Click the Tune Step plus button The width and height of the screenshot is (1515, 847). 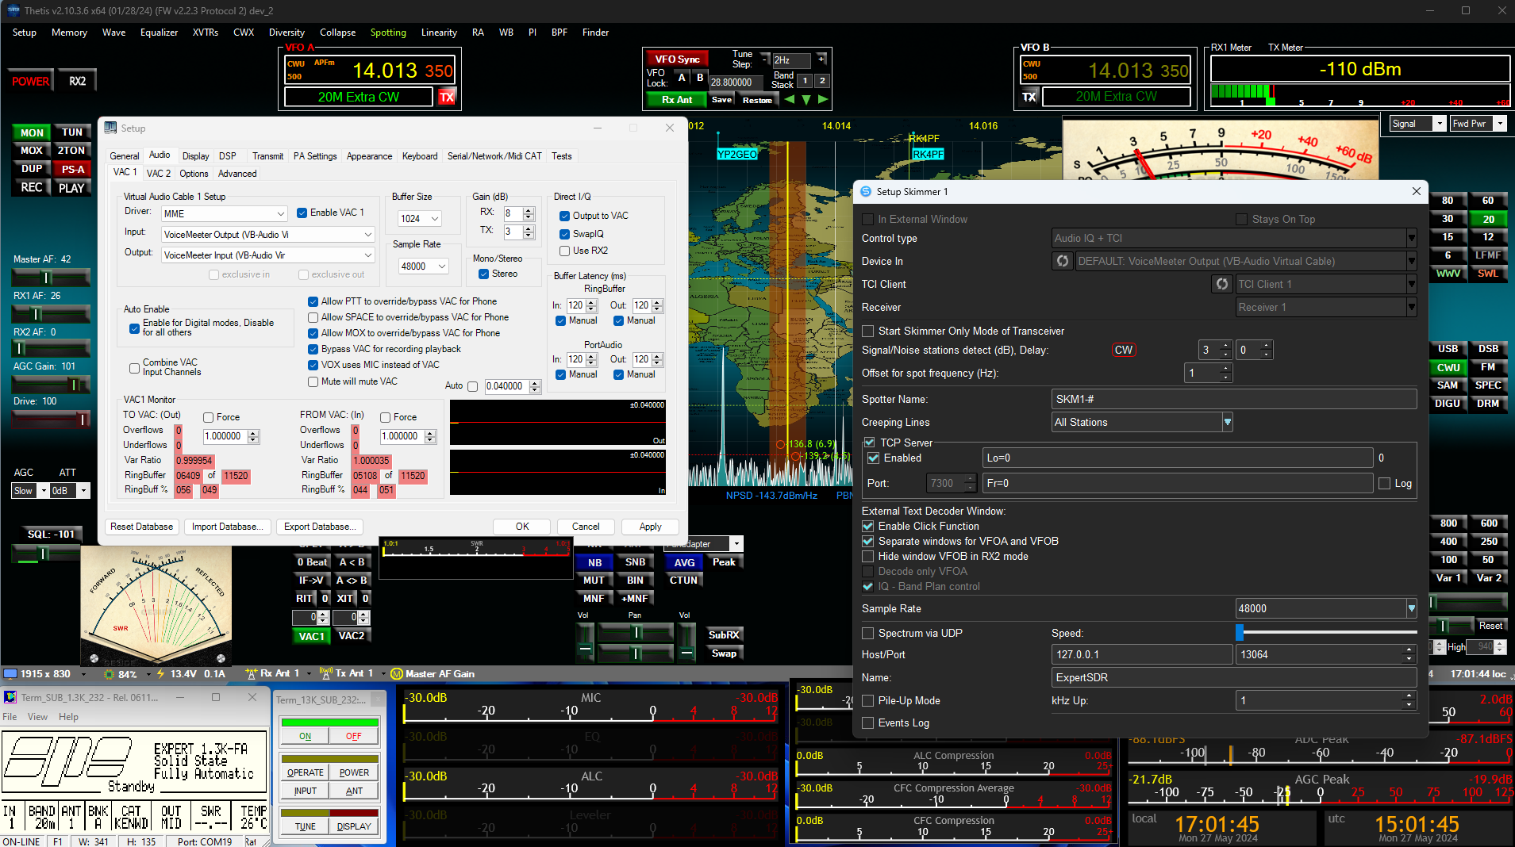[x=821, y=59]
